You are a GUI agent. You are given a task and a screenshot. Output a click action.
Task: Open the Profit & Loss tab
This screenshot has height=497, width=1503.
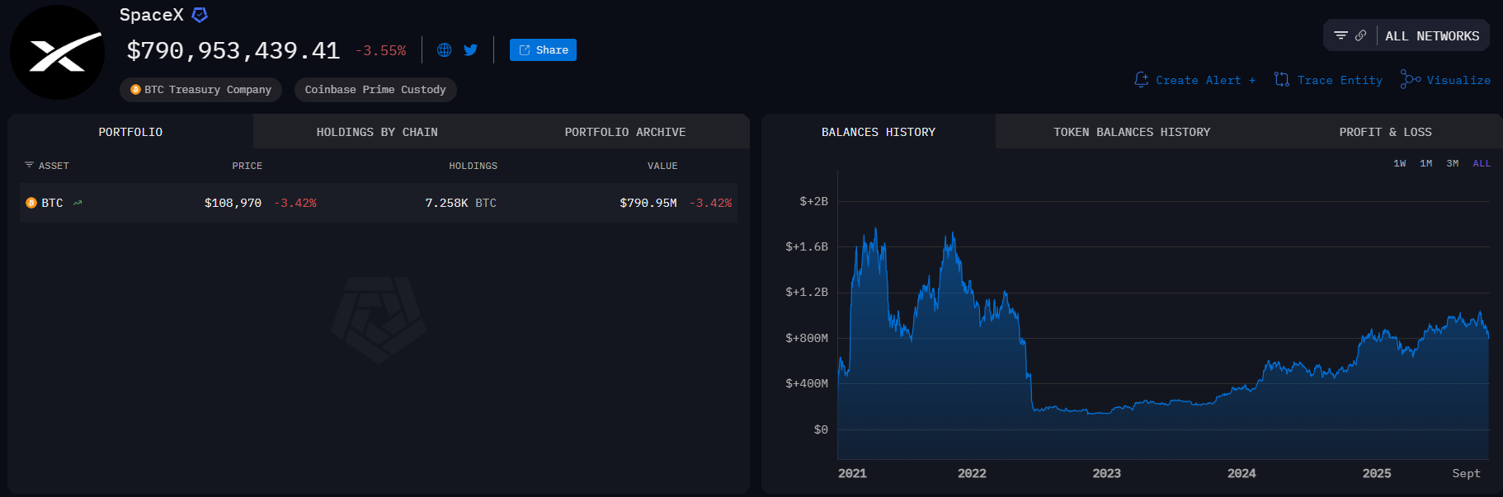tap(1385, 132)
